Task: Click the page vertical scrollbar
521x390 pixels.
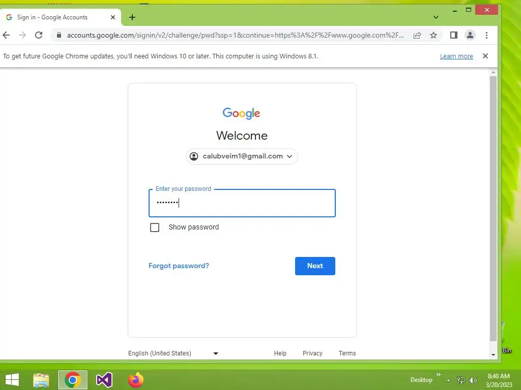Action: coord(493,209)
